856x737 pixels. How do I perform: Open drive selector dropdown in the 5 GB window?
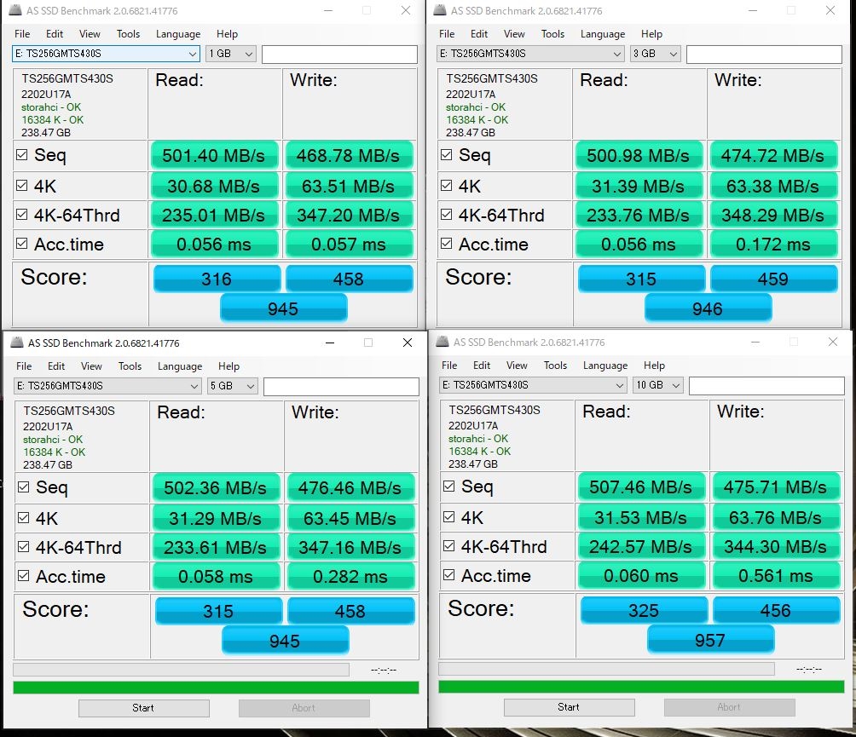(107, 386)
